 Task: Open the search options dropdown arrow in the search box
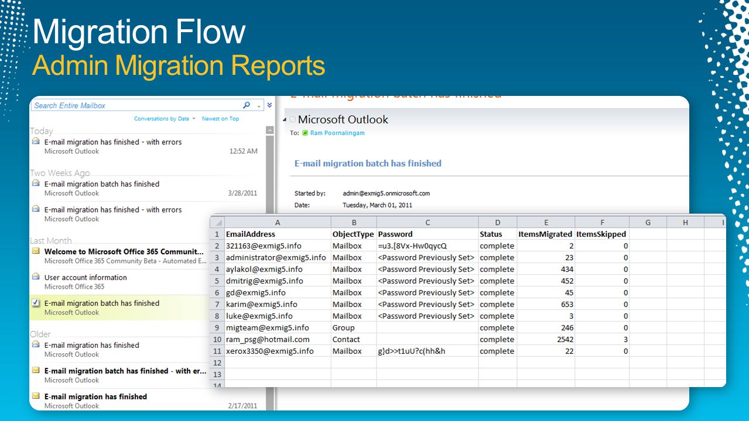click(x=258, y=106)
